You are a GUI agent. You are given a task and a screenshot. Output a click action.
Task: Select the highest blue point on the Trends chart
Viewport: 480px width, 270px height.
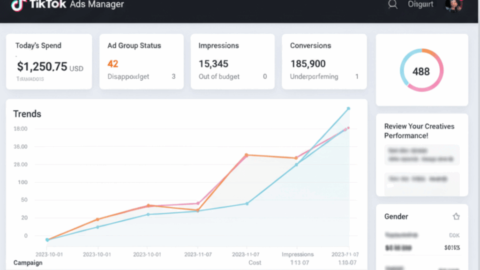pos(348,109)
